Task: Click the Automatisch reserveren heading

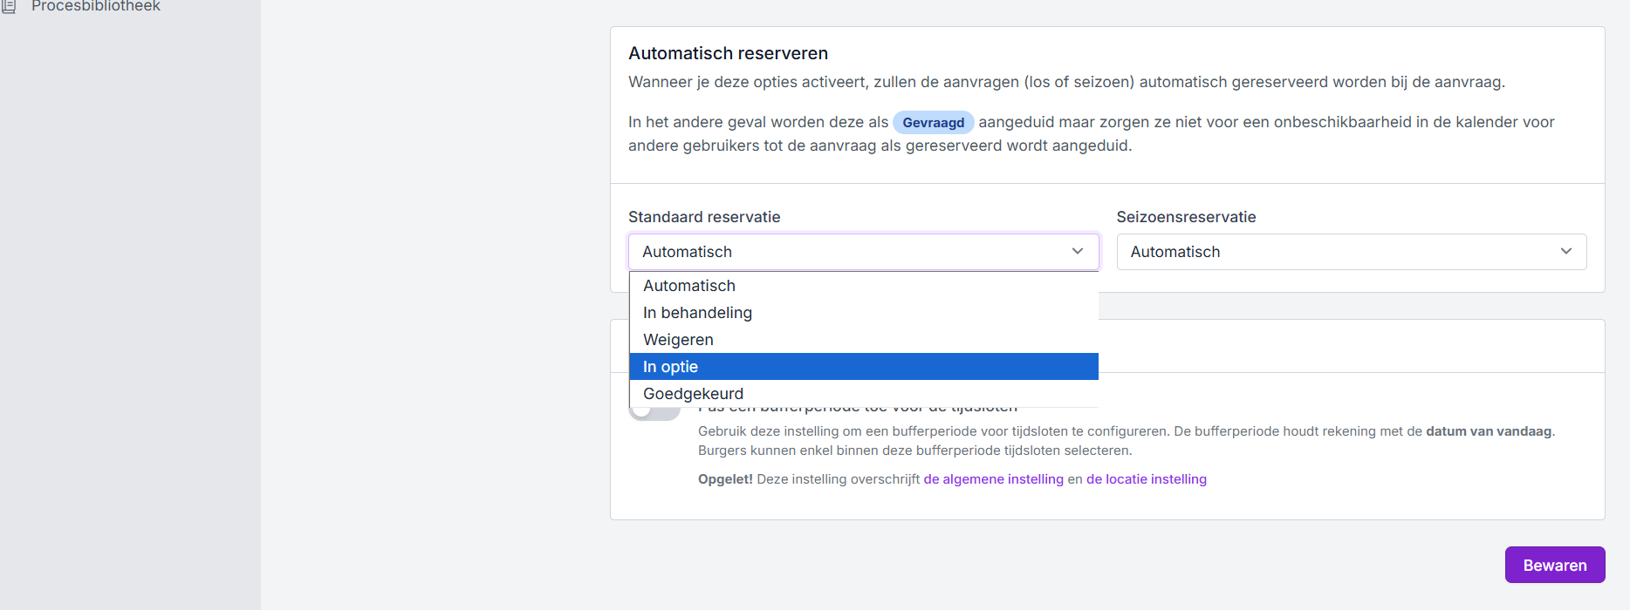Action: coord(728,53)
